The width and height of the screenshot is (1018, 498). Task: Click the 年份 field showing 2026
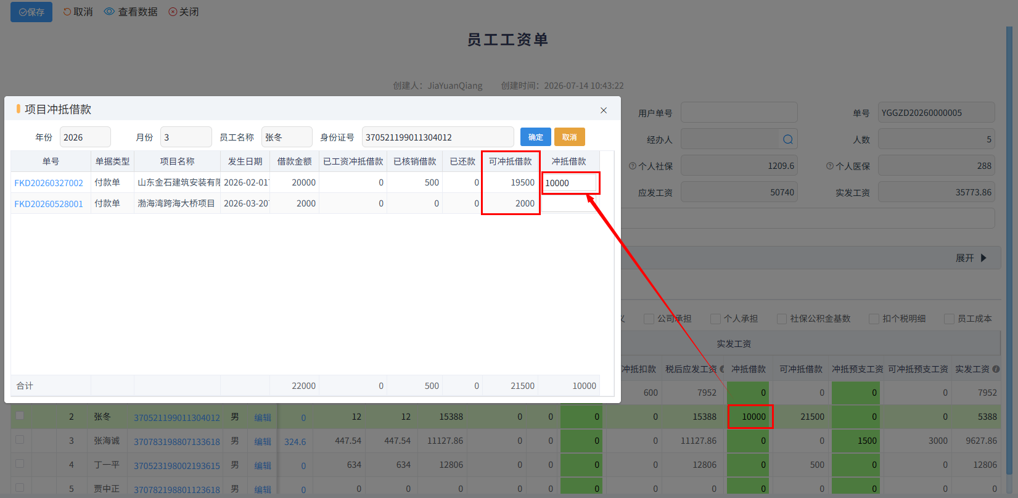click(85, 137)
